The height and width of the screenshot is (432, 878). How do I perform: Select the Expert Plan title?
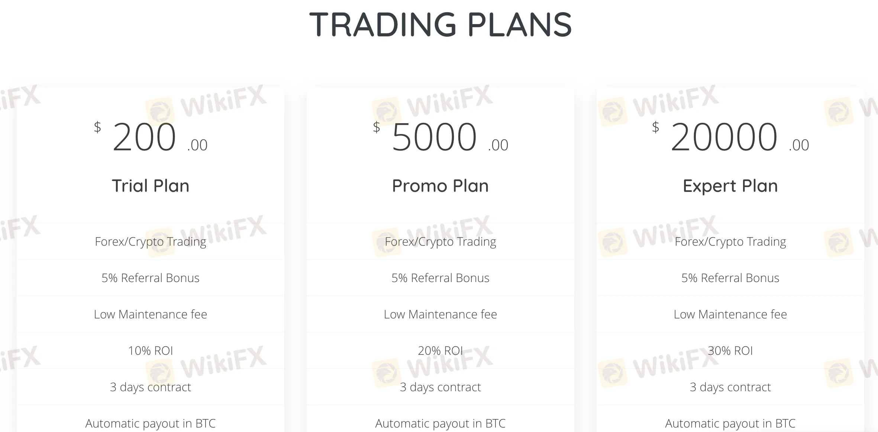coord(730,186)
